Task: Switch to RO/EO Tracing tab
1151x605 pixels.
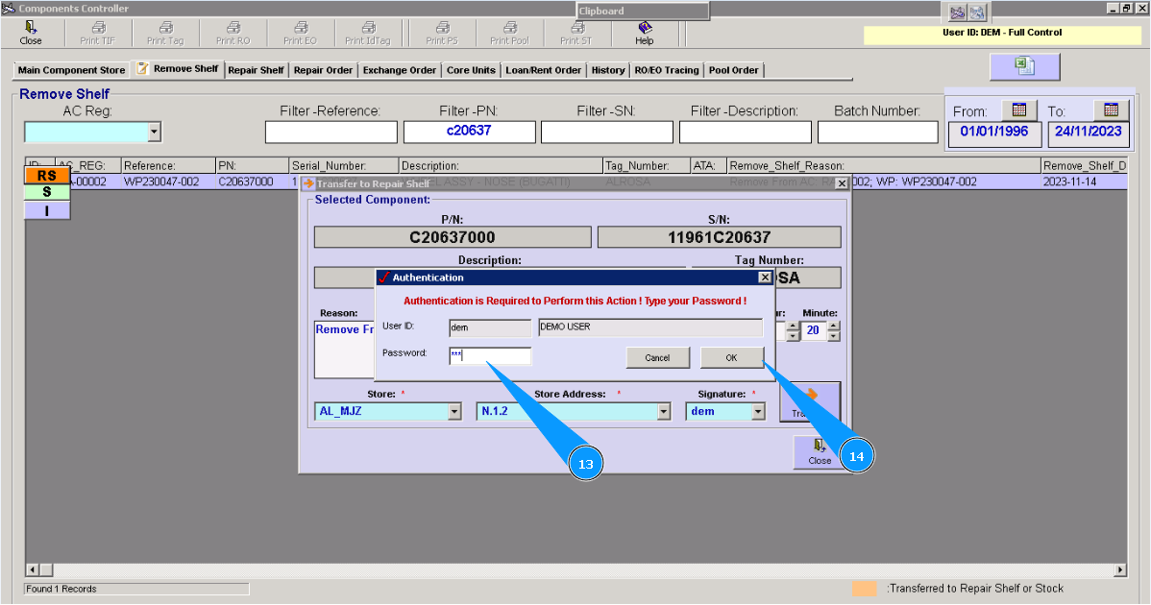Action: tap(667, 70)
